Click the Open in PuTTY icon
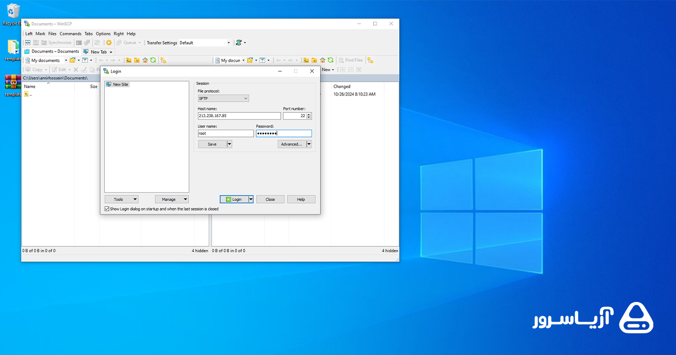676x355 pixels. point(87,42)
